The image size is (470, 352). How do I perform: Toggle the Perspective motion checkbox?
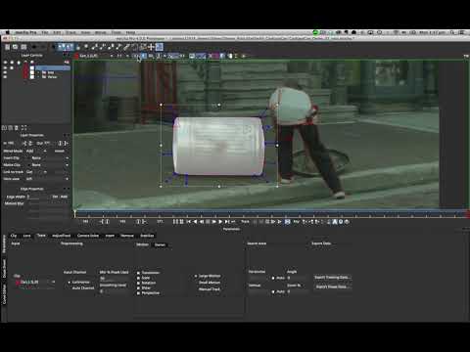tap(138, 293)
